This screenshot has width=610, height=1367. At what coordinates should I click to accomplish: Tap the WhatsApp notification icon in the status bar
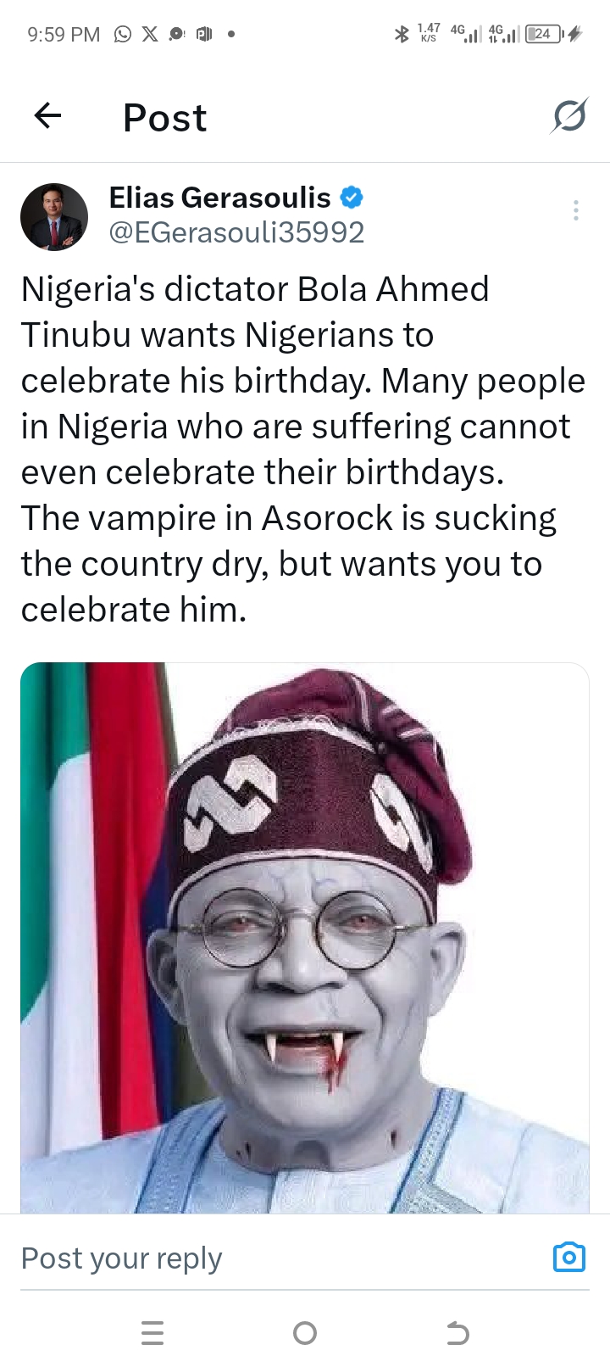[123, 34]
